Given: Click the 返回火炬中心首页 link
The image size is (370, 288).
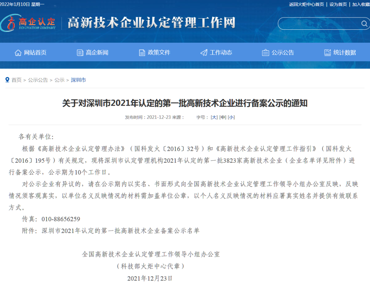Looking at the screenshot, I should (307, 5).
